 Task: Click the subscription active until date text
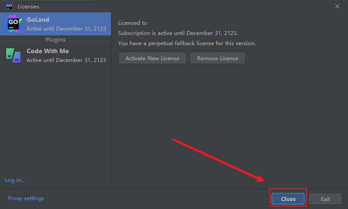(178, 33)
